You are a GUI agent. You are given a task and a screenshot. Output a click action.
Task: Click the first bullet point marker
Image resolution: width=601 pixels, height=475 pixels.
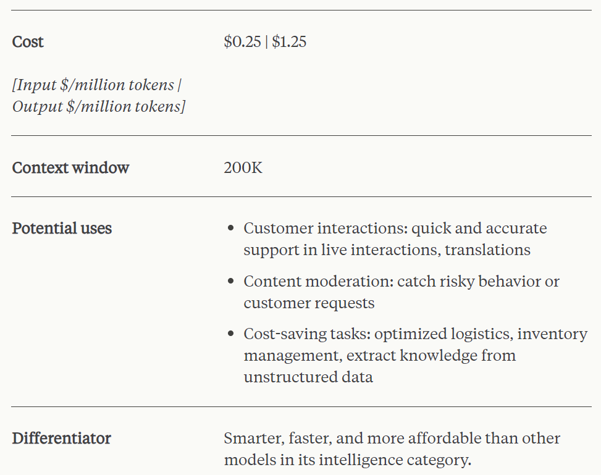click(231, 229)
